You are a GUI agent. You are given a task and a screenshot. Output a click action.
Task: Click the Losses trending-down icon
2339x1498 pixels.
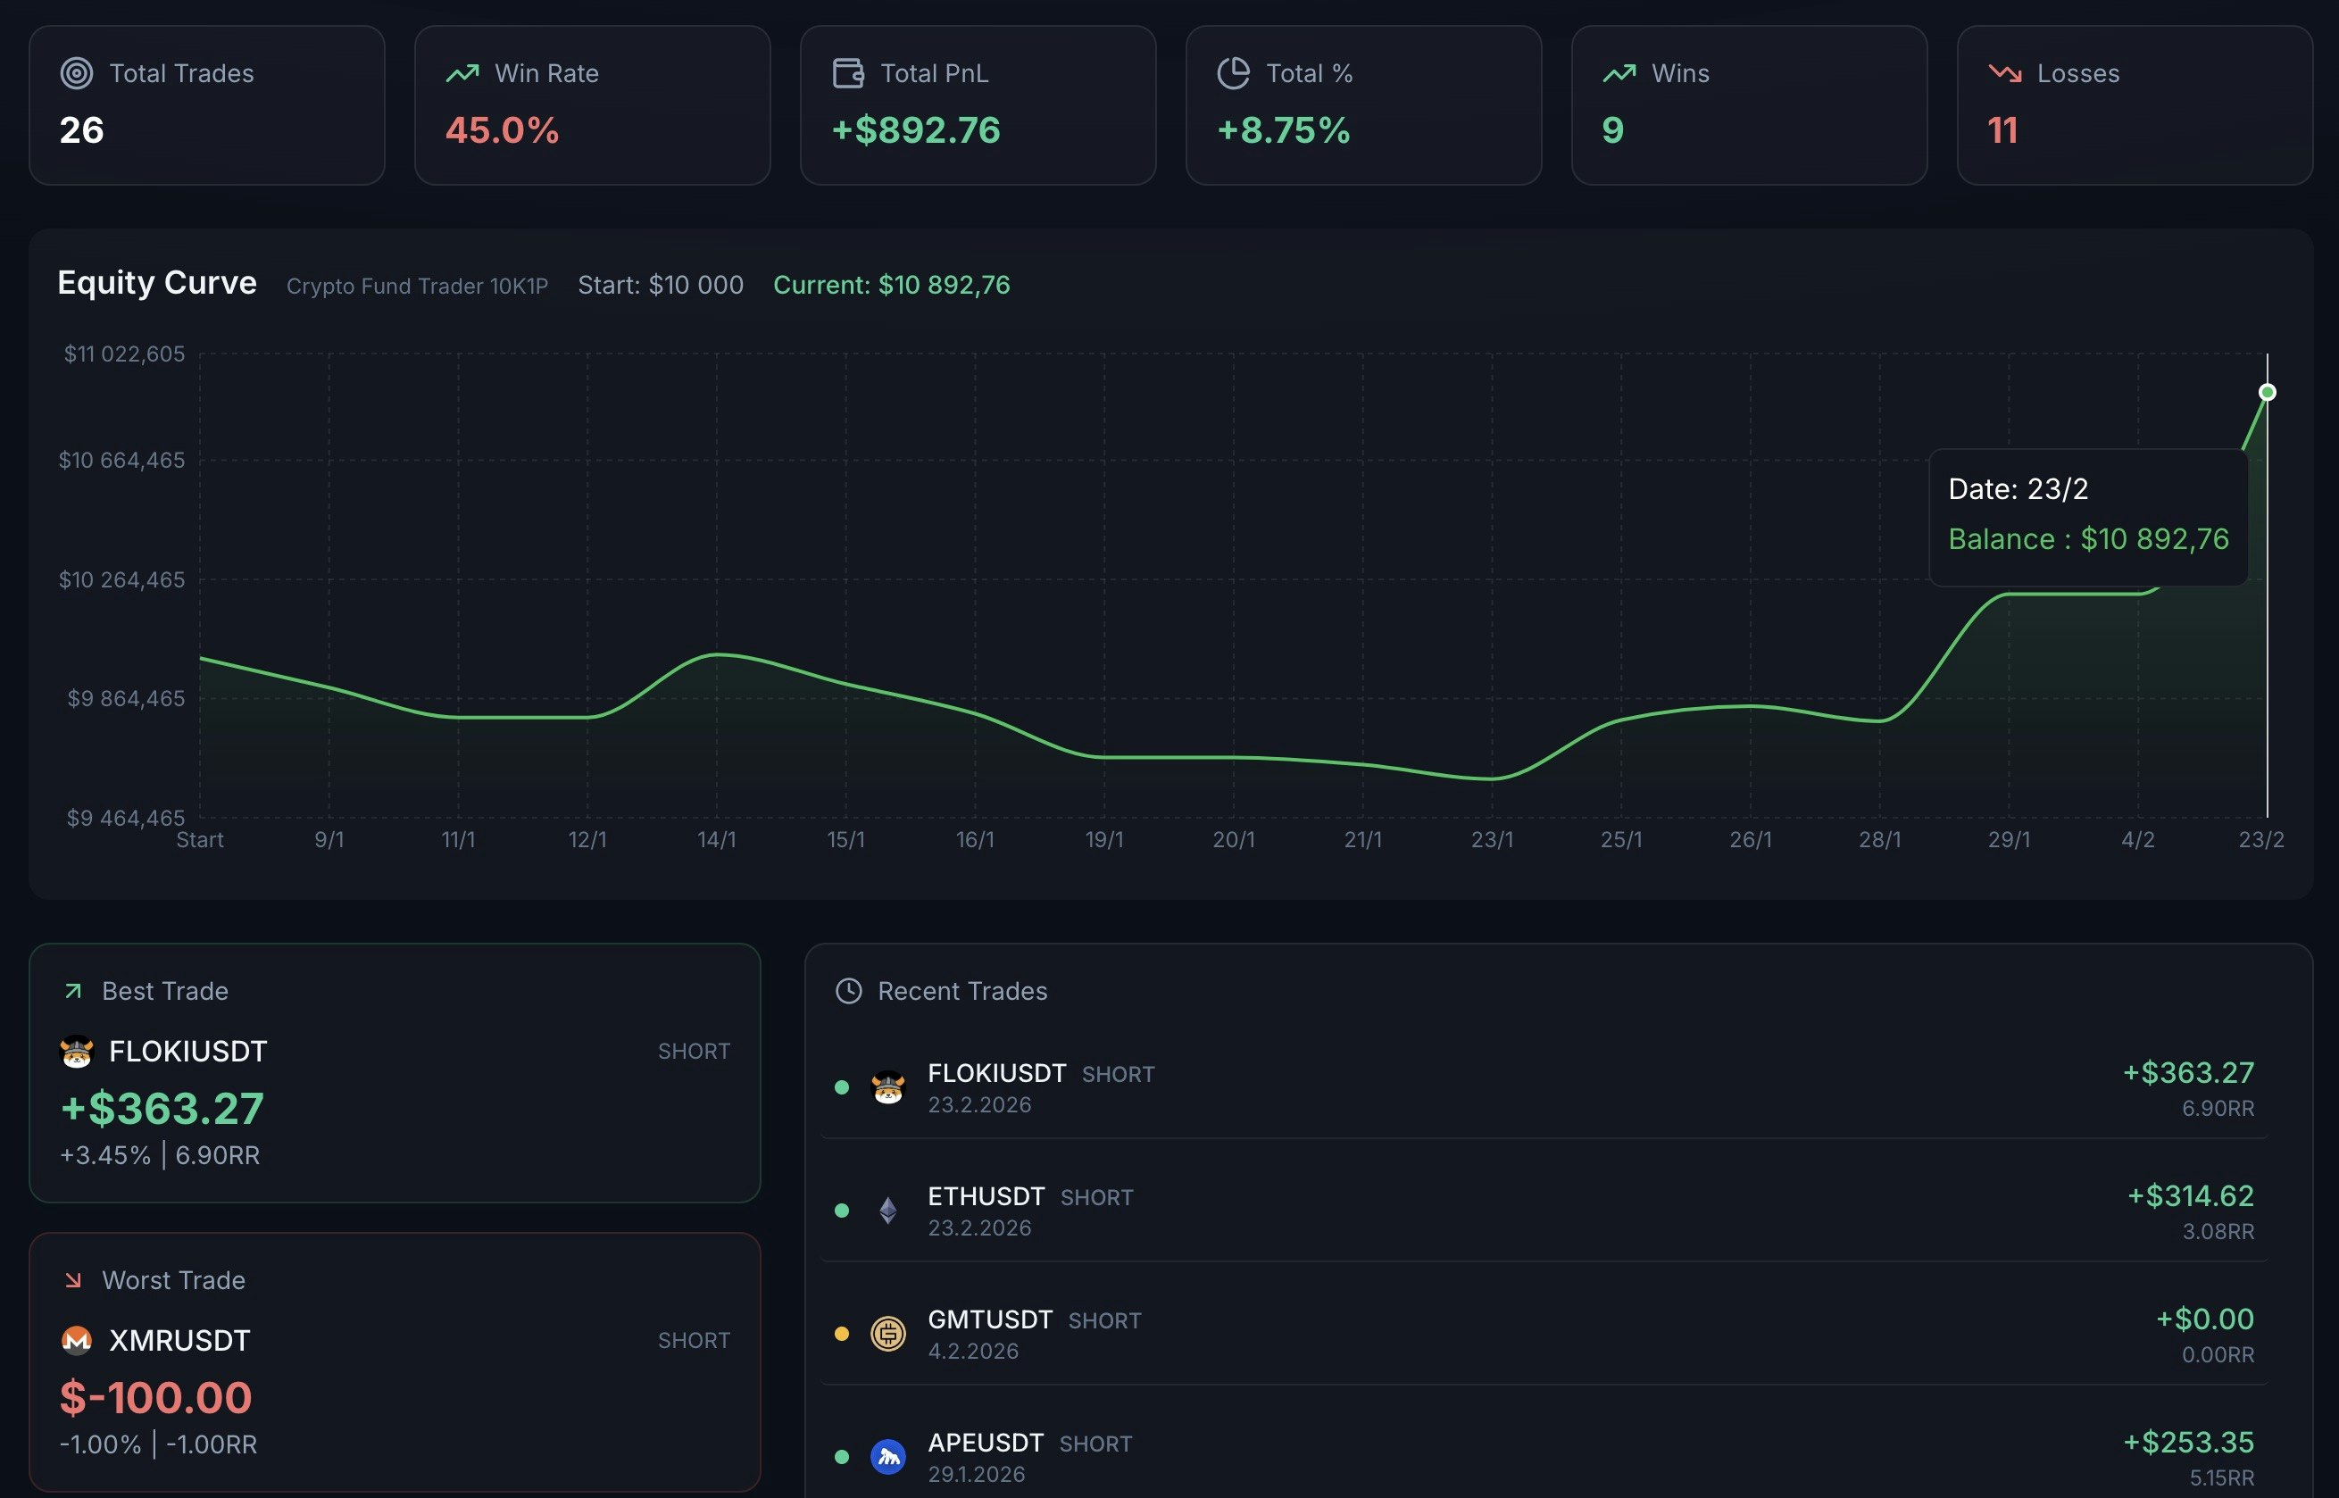[x=2004, y=73]
